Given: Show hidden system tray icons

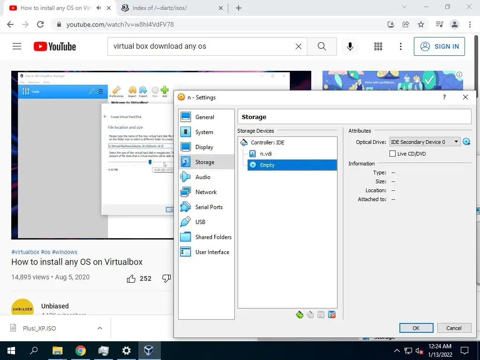Looking at the screenshot, I should click(x=397, y=351).
